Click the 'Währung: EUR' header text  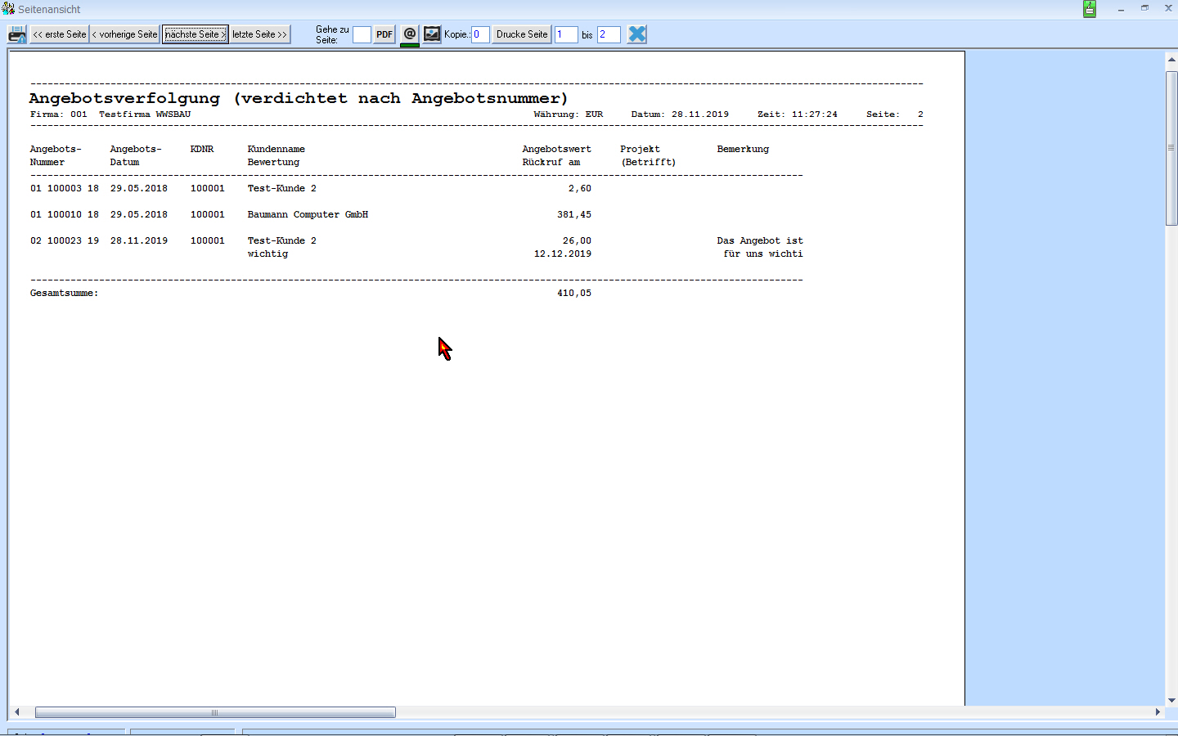pos(569,114)
